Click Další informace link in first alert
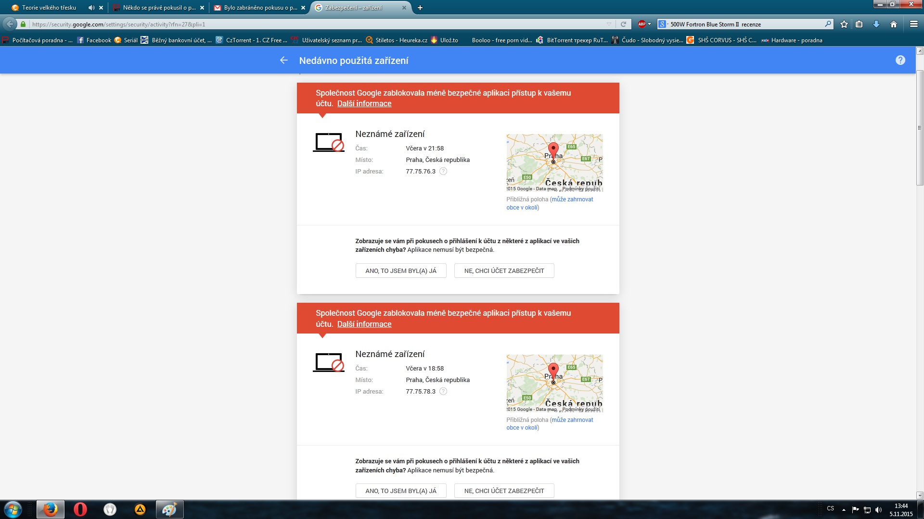Image resolution: width=924 pixels, height=519 pixels. pos(364,104)
